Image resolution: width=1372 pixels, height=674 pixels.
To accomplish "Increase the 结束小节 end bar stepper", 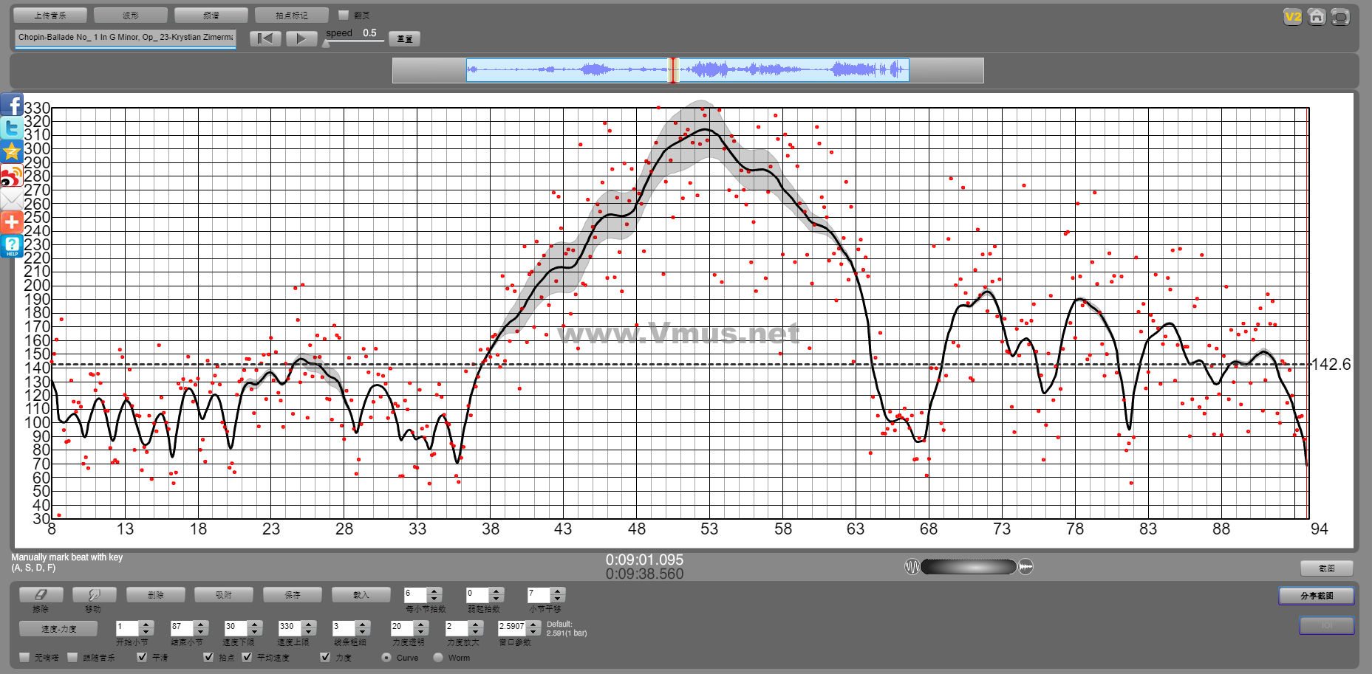I will (201, 625).
